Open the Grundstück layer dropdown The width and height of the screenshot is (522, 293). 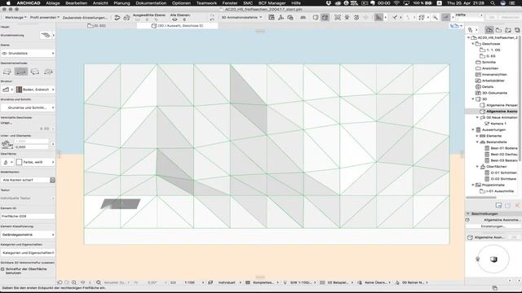click(28, 53)
